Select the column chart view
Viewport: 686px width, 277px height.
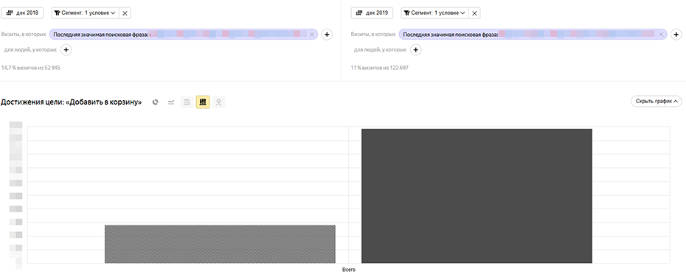(203, 102)
